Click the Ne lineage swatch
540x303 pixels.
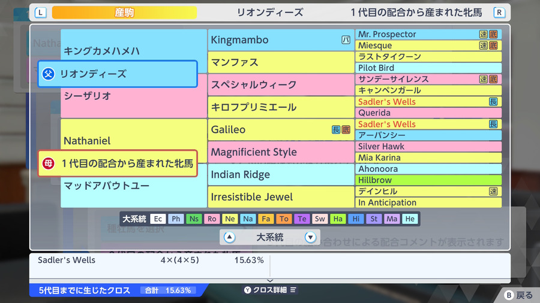[230, 219]
